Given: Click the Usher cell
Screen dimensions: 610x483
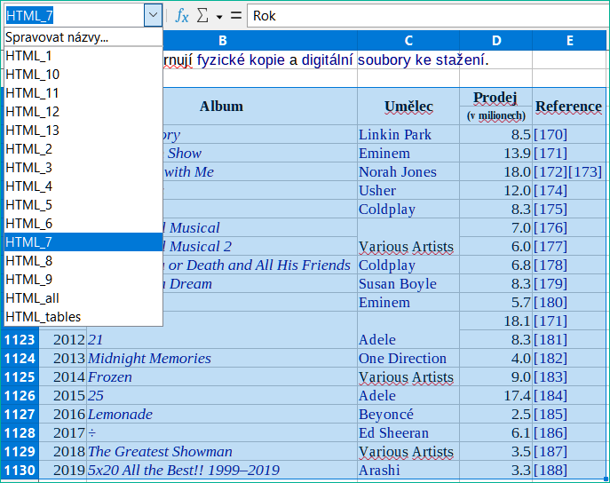Looking at the screenshot, I should click(408, 191).
